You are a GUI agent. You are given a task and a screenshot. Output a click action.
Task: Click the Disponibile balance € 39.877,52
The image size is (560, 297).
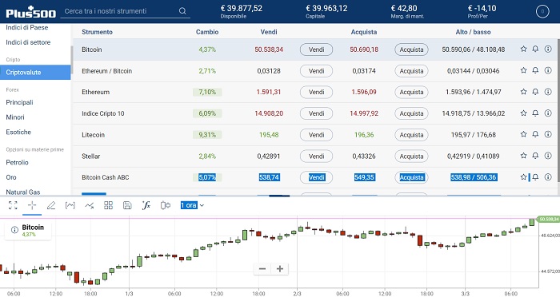point(242,8)
